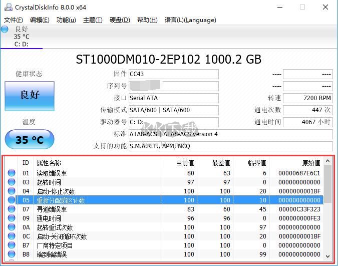Click the disk model title ST1000DM010-2EP102
Image resolution: width=338 pixels, height=266 pixels.
tap(138, 59)
